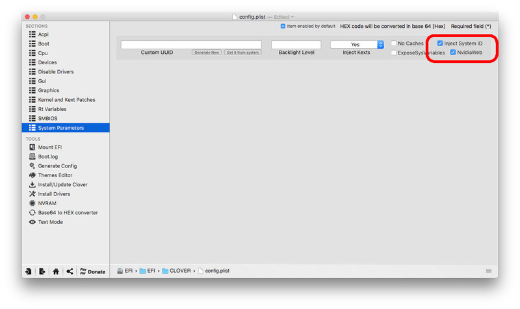Click the Rt Variables list icon
The width and height of the screenshot is (520, 309).
point(32,108)
